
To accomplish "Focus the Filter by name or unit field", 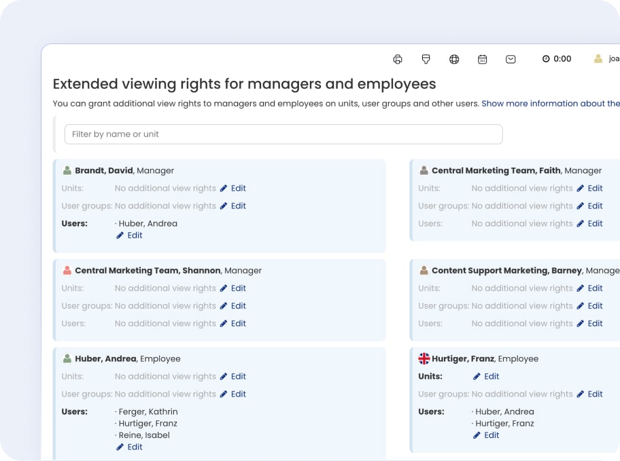I will tap(283, 134).
